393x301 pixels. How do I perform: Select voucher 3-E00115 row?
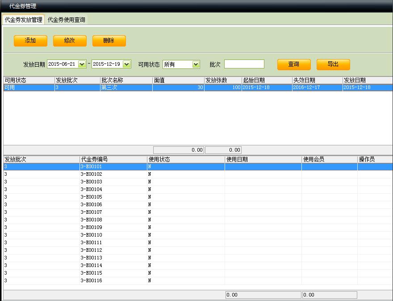click(198, 273)
